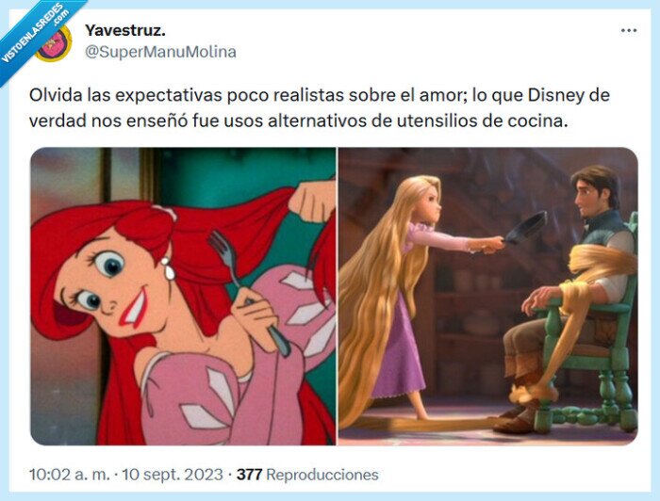Click the 10 sept. 2023 date
This screenshot has width=660, height=501.
[x=173, y=475]
